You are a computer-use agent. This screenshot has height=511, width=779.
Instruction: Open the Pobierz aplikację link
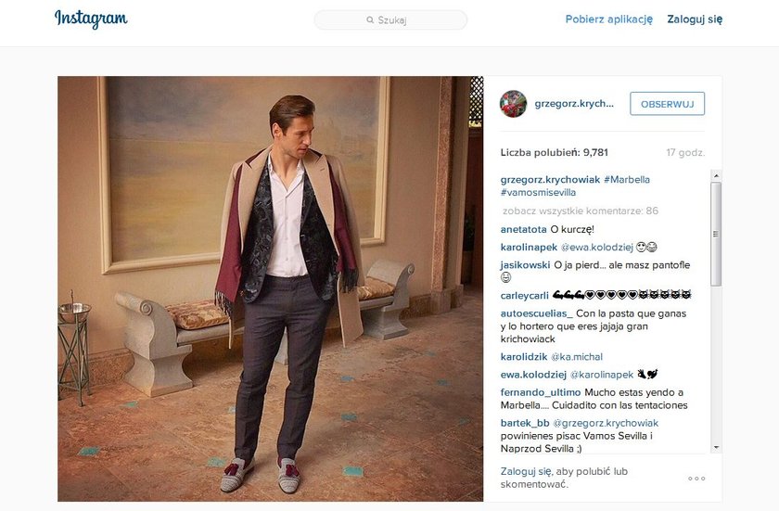[x=608, y=19]
